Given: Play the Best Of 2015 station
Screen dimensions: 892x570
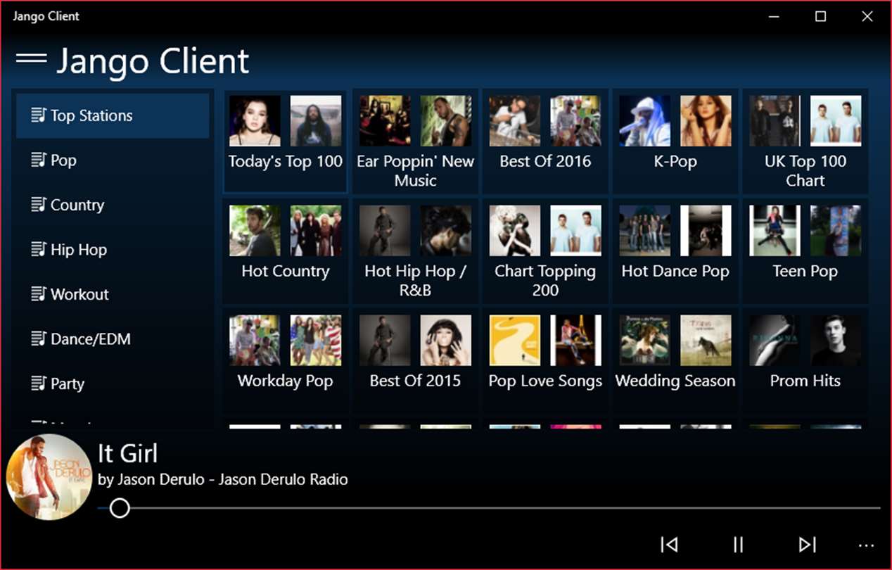Looking at the screenshot, I should (415, 361).
